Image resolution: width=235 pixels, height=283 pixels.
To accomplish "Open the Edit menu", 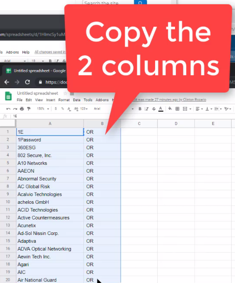I will (x=28, y=100).
